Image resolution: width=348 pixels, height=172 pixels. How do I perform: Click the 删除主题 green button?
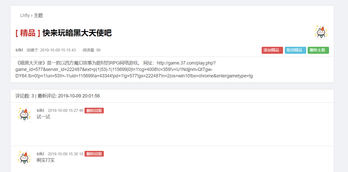[x=318, y=50]
